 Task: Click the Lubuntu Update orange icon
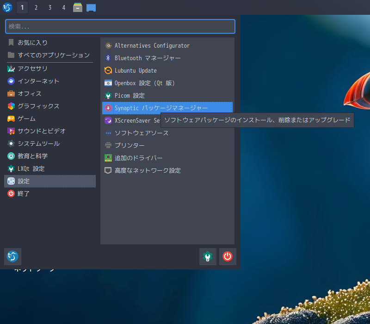tap(108, 71)
